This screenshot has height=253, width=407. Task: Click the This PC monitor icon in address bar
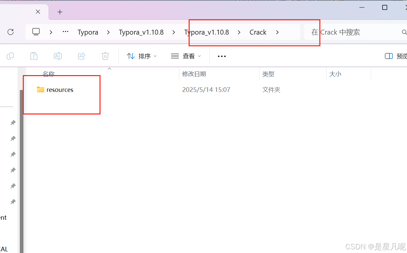point(36,32)
